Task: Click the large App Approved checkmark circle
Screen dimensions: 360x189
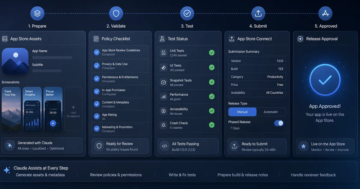Action: (325, 79)
